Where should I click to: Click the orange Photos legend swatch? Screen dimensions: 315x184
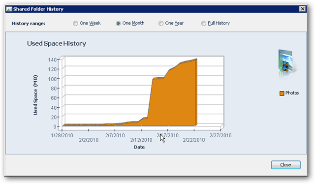[282, 93]
